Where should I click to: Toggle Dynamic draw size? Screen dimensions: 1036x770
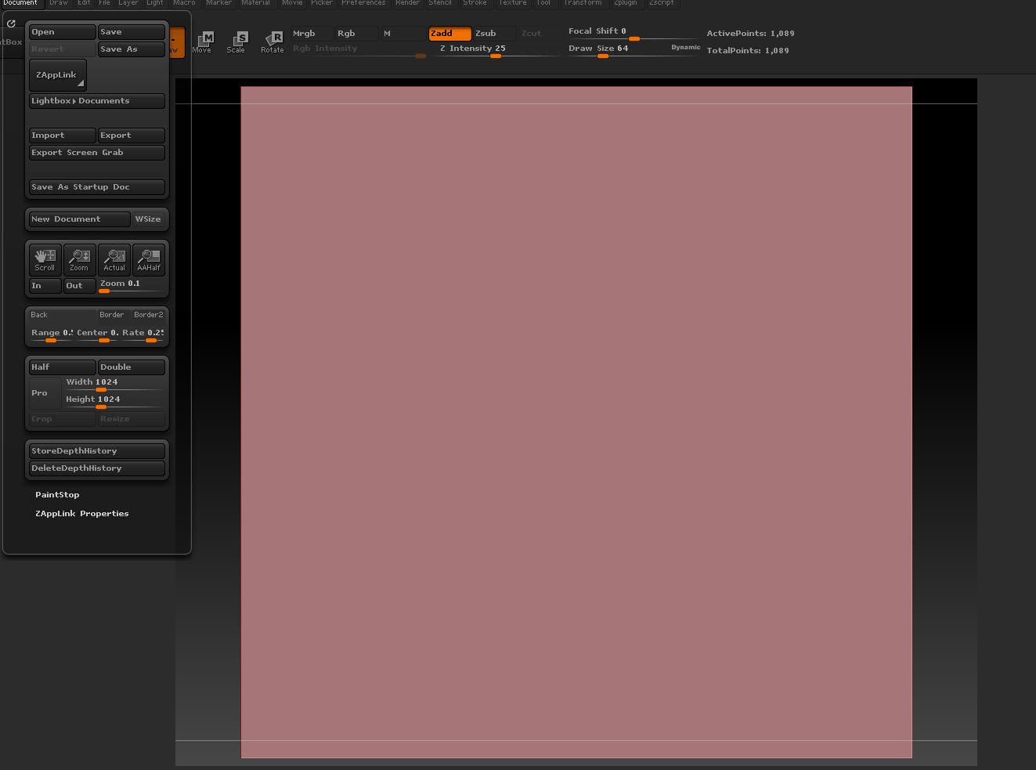pyautogui.click(x=685, y=48)
